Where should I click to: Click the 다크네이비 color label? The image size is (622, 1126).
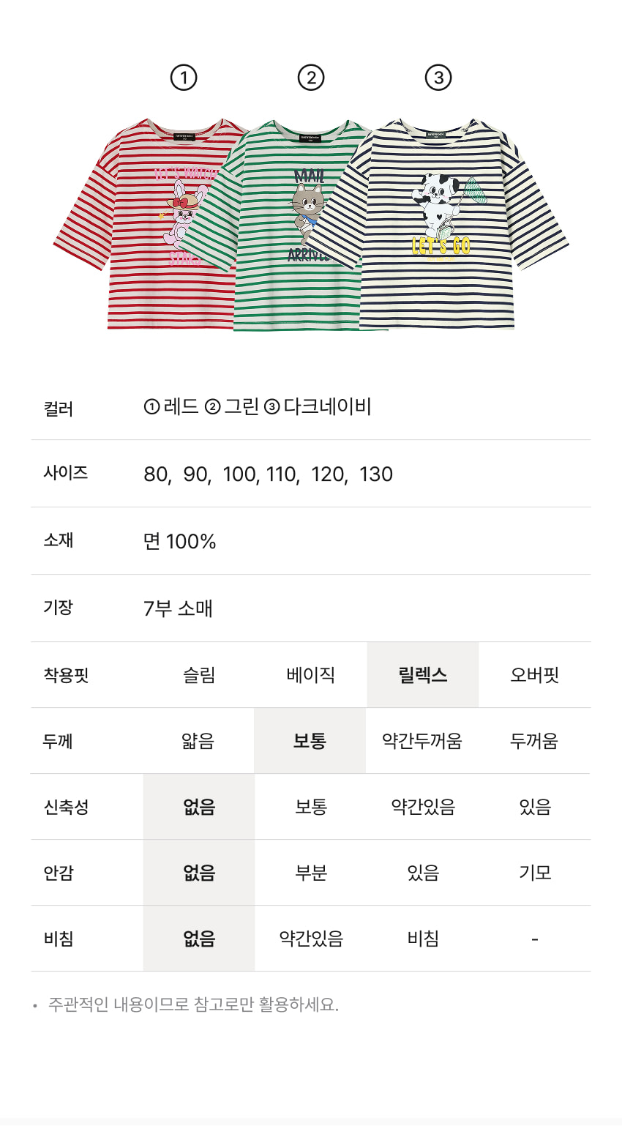(327, 406)
